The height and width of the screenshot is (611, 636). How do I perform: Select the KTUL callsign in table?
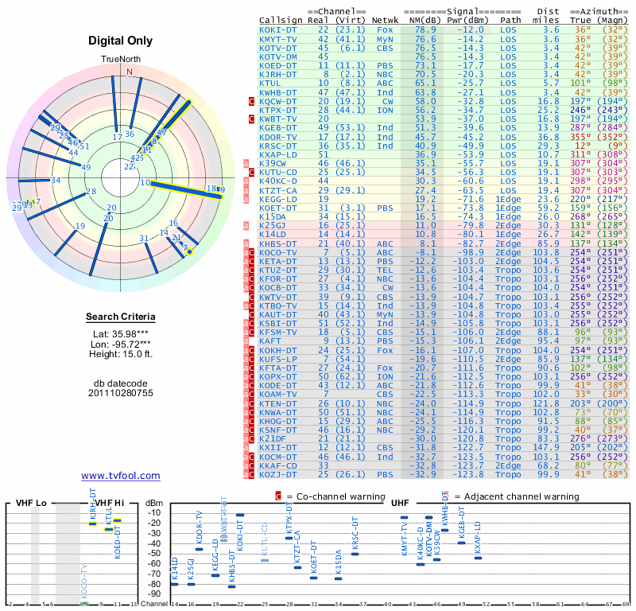(x=270, y=84)
